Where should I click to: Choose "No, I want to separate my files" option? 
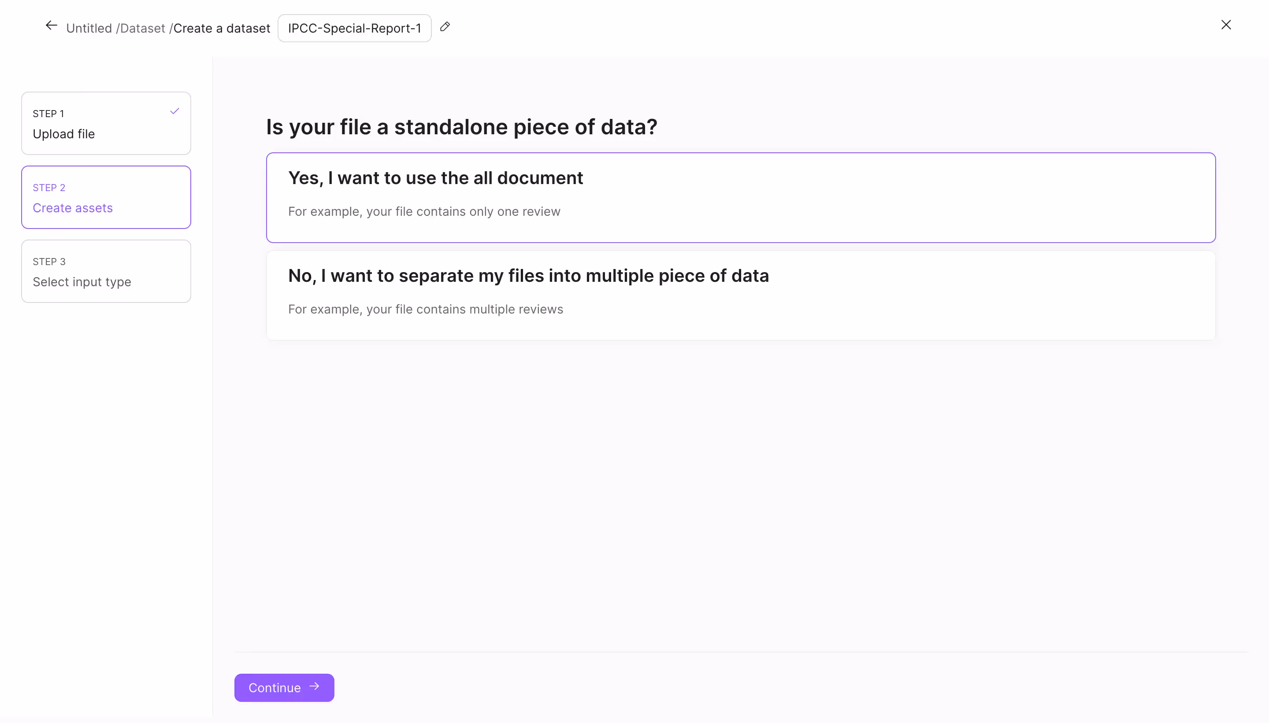coord(740,295)
